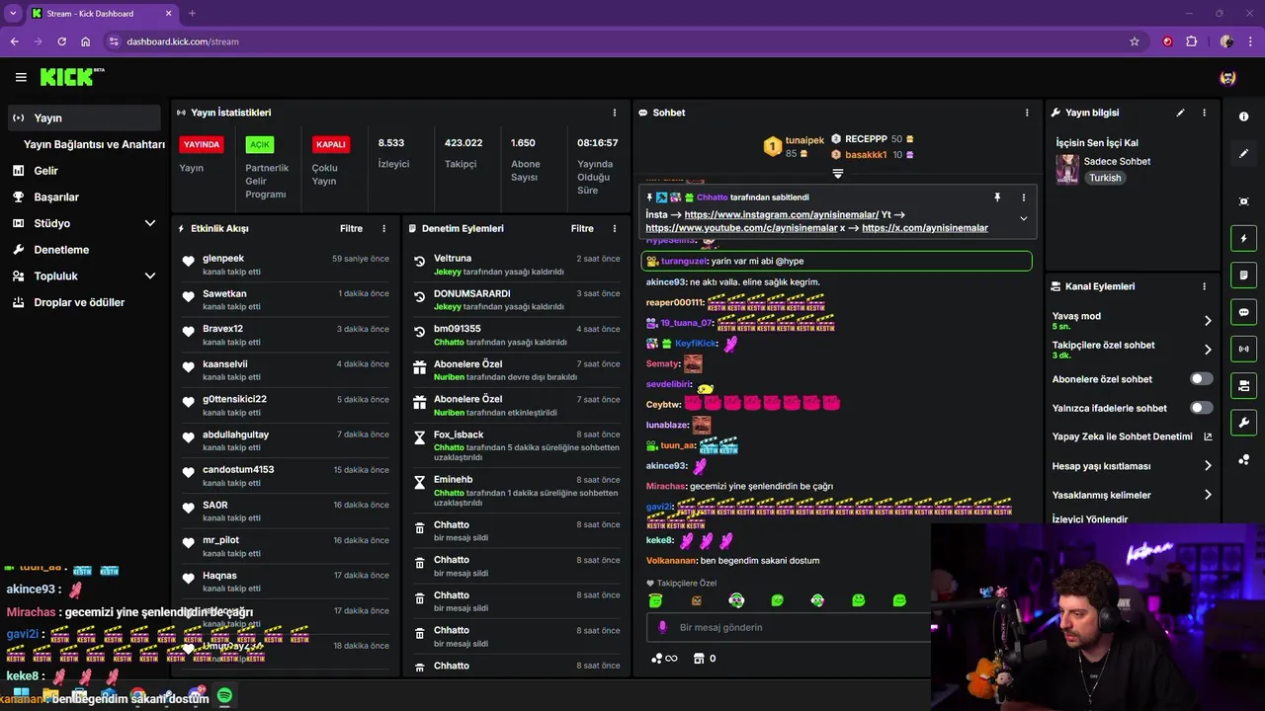Toggle the note panel icon in right rail
Screen dimensions: 1265x711
[x=1243, y=275]
